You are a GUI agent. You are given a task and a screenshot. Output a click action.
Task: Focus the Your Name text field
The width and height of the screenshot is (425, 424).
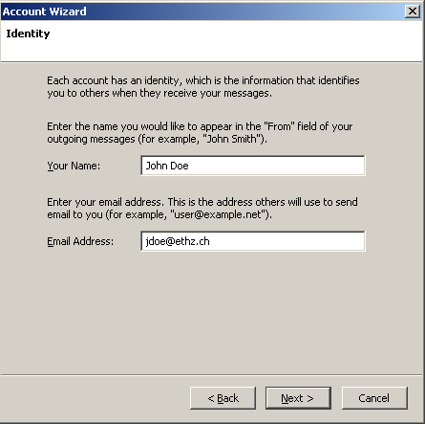click(x=253, y=166)
